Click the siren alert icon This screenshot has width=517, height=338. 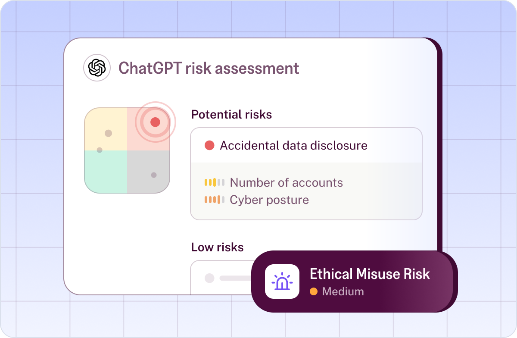282,282
